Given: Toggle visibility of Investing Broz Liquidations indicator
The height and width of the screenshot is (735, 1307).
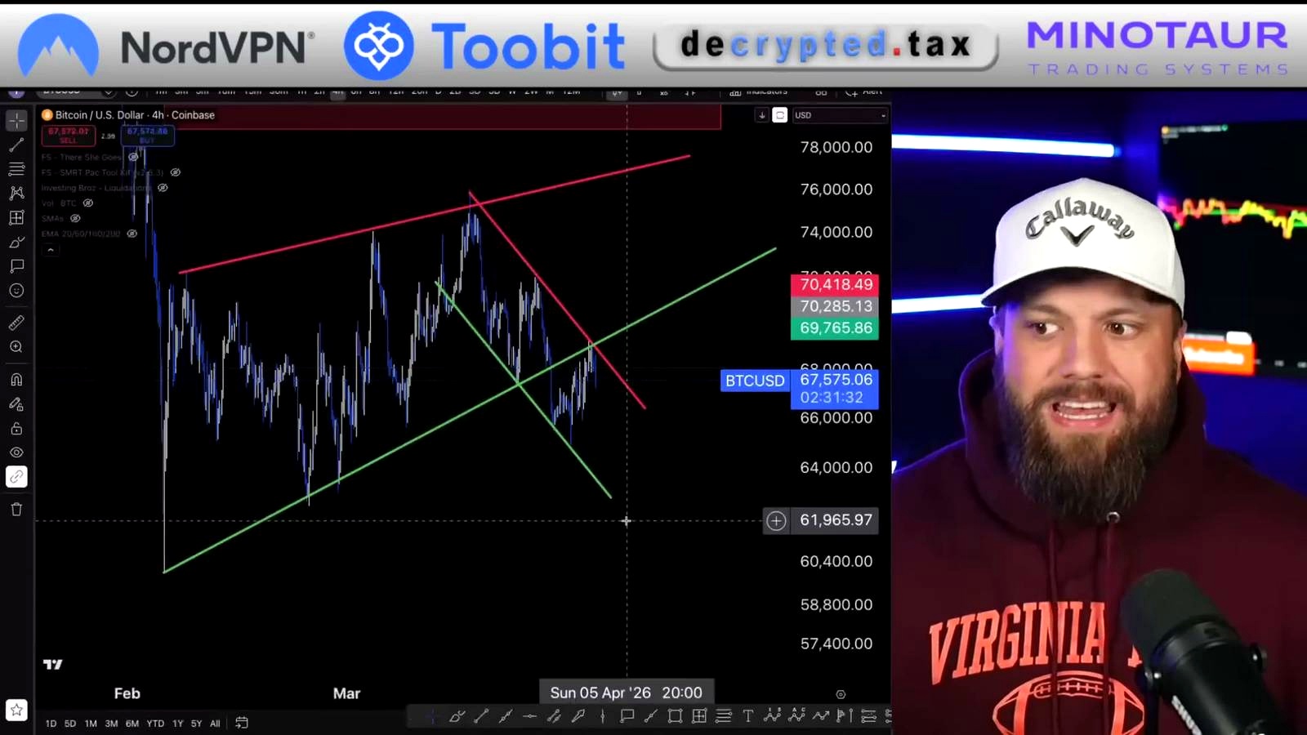Looking at the screenshot, I should [163, 188].
